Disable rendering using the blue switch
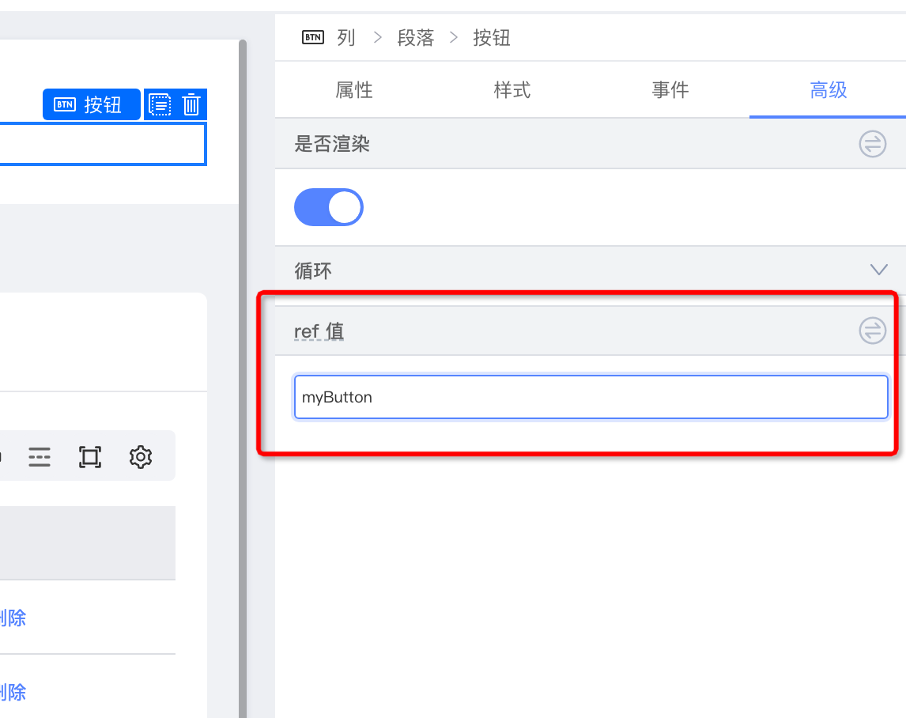Screen dimensions: 906x718 (x=329, y=207)
